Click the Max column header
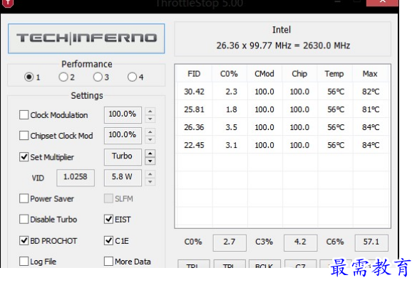417x290 pixels. (x=370, y=74)
